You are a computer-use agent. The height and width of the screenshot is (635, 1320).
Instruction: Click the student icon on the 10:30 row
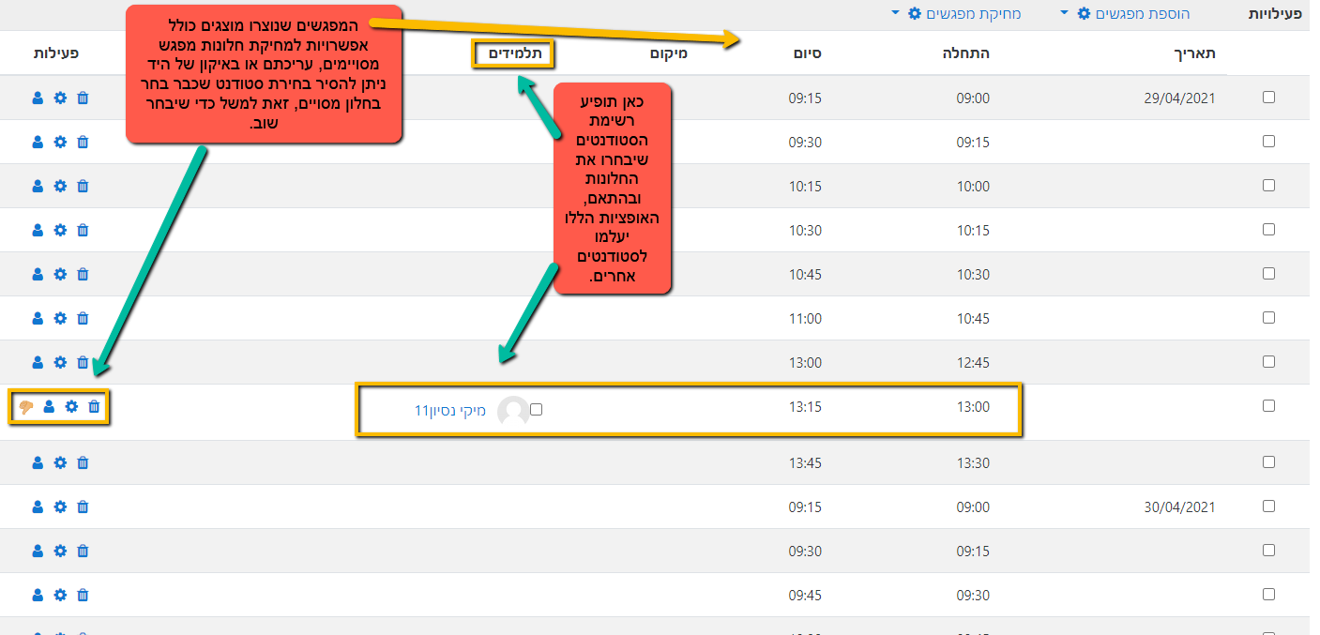(x=38, y=274)
